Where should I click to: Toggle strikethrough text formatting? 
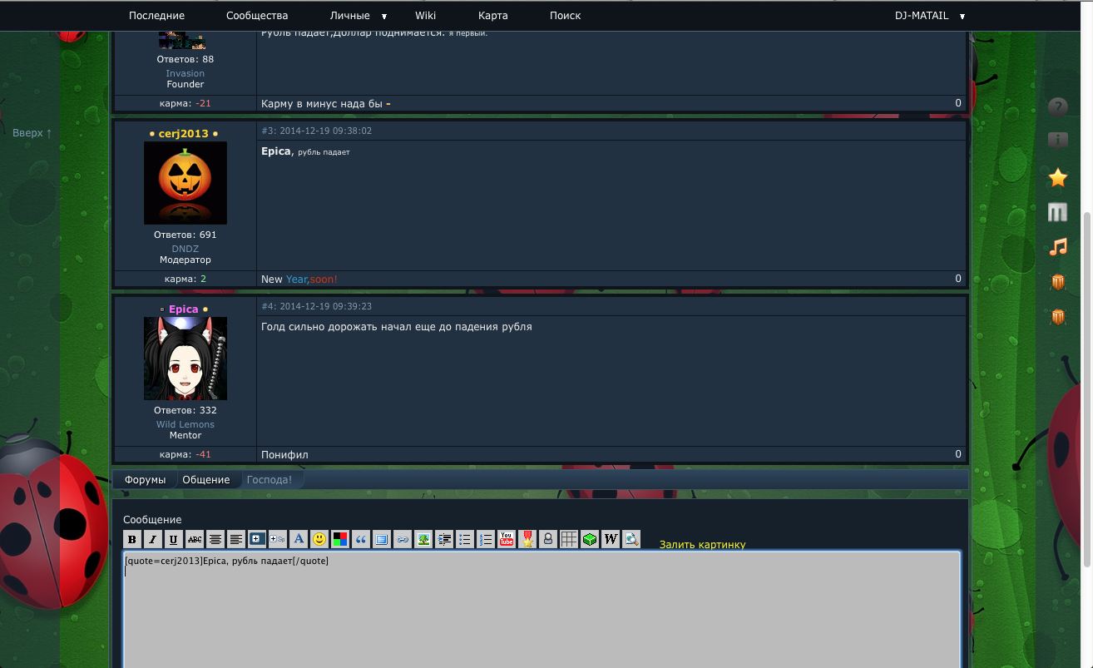(x=195, y=539)
